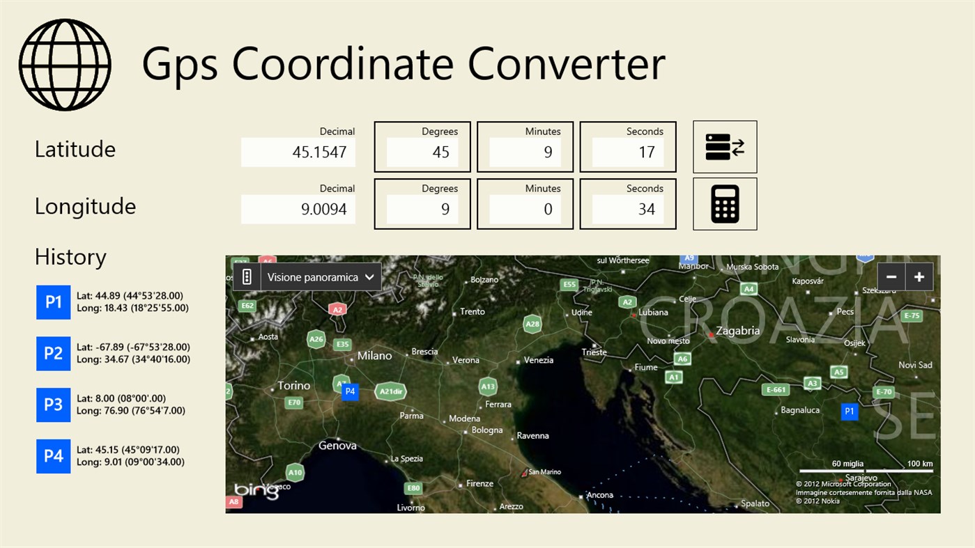Select the P2 history entry
The width and height of the screenshot is (975, 548).
point(53,353)
